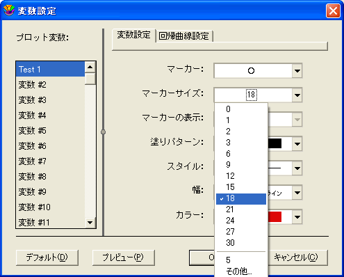Switch to the 回帰曲線設定 tab
The image size is (344, 277).
coord(184,36)
